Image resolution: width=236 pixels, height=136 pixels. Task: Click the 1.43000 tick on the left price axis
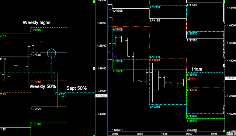click(x=102, y=91)
